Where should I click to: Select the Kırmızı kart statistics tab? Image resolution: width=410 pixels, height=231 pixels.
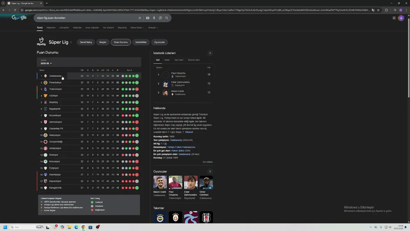click(194, 60)
